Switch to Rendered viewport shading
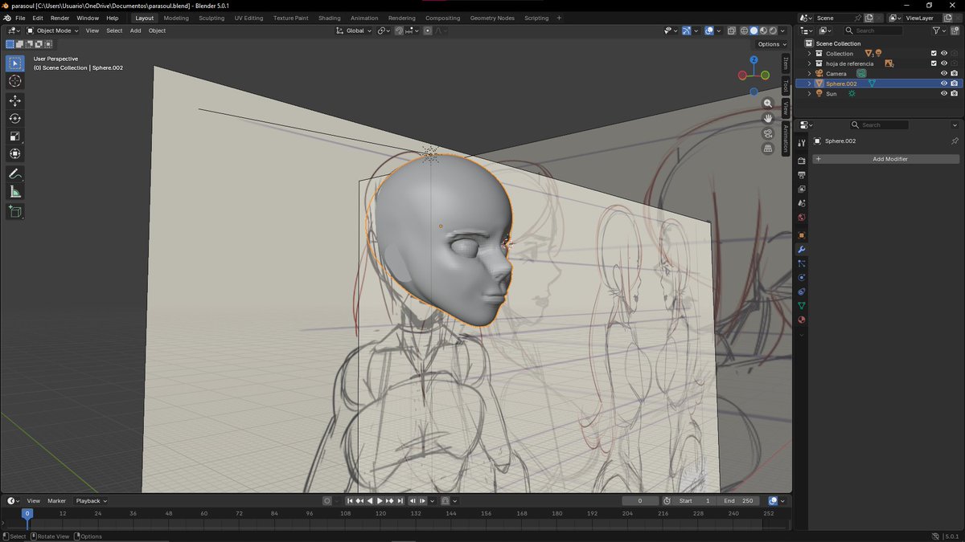Image resolution: width=965 pixels, height=542 pixels. click(773, 31)
